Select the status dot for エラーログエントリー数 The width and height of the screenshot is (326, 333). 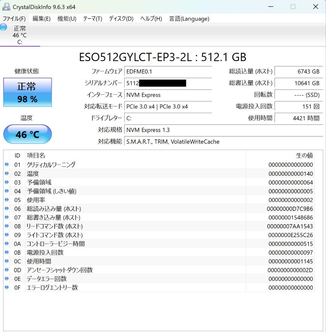[x=6, y=287]
